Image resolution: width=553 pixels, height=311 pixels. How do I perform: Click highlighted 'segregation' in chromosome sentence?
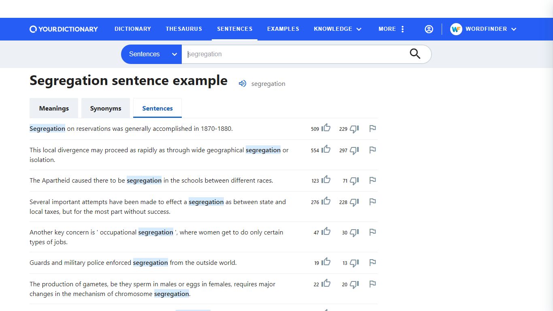click(x=172, y=294)
